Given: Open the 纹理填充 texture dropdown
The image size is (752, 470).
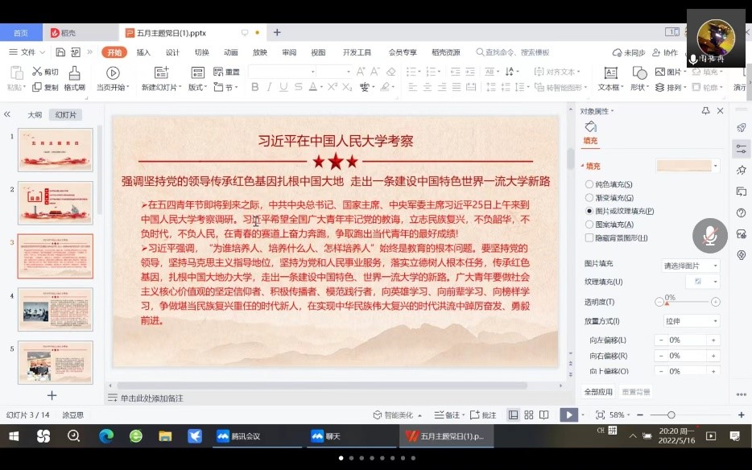Looking at the screenshot, I should tap(701, 282).
